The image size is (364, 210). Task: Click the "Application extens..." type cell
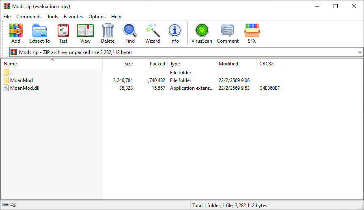(x=192, y=88)
